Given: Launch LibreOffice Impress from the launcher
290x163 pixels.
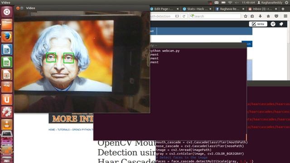Looking at the screenshot, I should (7, 74).
